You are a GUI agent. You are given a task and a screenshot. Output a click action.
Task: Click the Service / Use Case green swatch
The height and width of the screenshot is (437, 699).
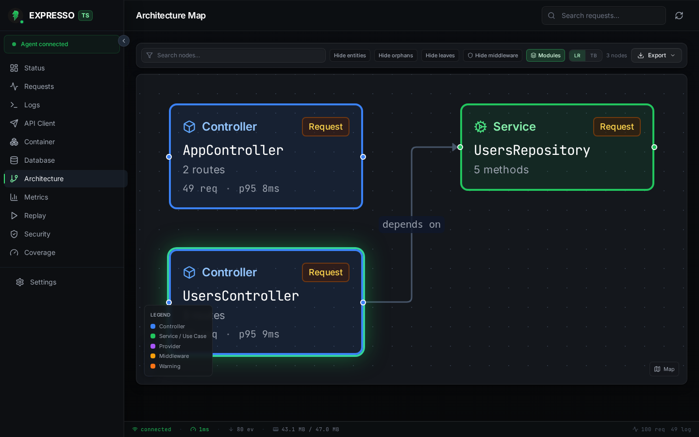tap(153, 336)
